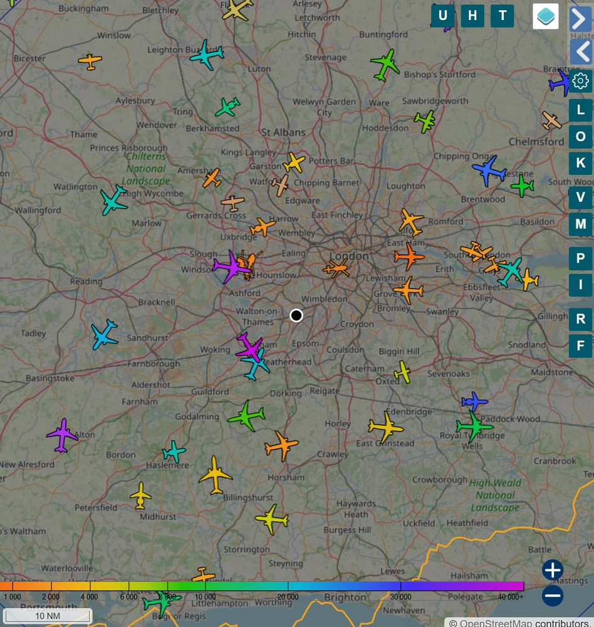Click the teal aircraft near Ebbsfleet Valley
The width and height of the screenshot is (594, 627).
pos(511,272)
